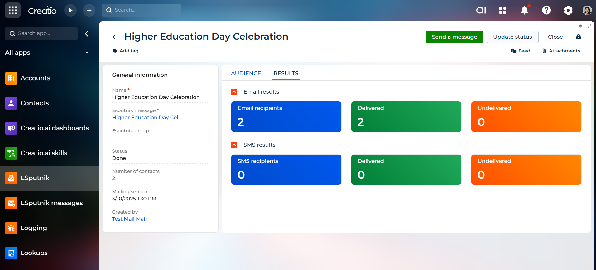The height and width of the screenshot is (270, 596).
Task: Click the tag icon beside Add tag
Action: (115, 51)
